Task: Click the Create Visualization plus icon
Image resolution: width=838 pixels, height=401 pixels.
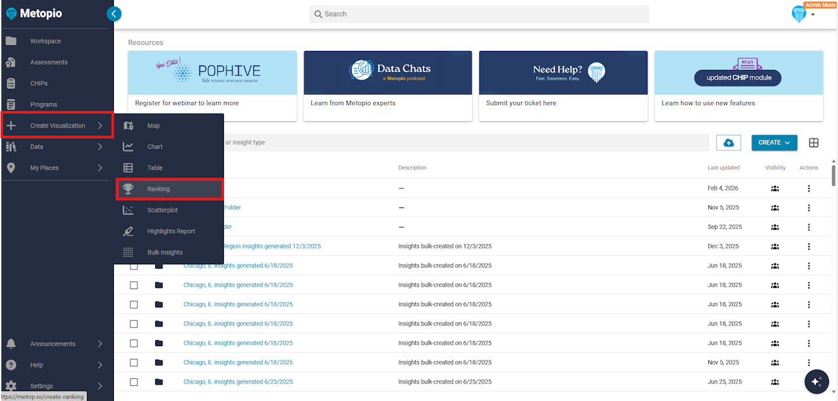Action: pyautogui.click(x=11, y=126)
